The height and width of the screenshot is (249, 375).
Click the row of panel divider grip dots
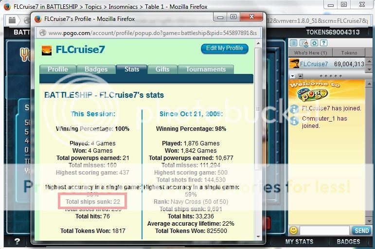(x=331, y=76)
